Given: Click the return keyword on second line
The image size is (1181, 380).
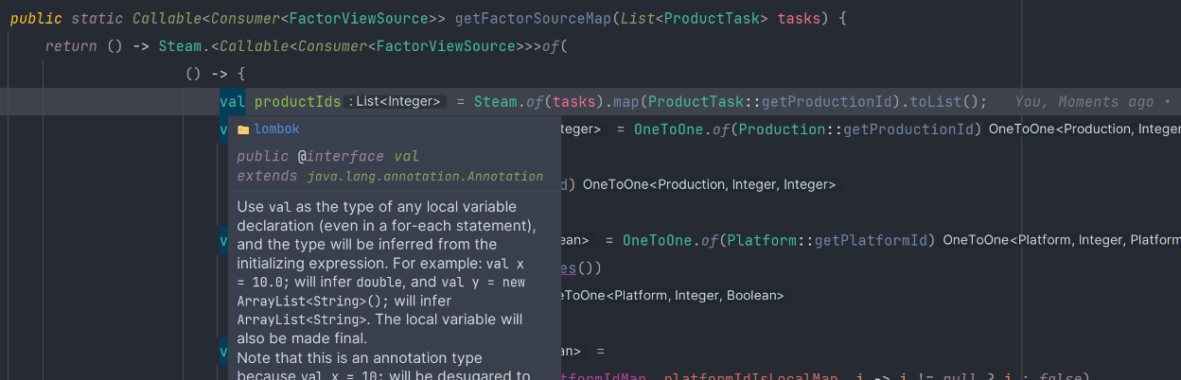Looking at the screenshot, I should click(x=71, y=46).
